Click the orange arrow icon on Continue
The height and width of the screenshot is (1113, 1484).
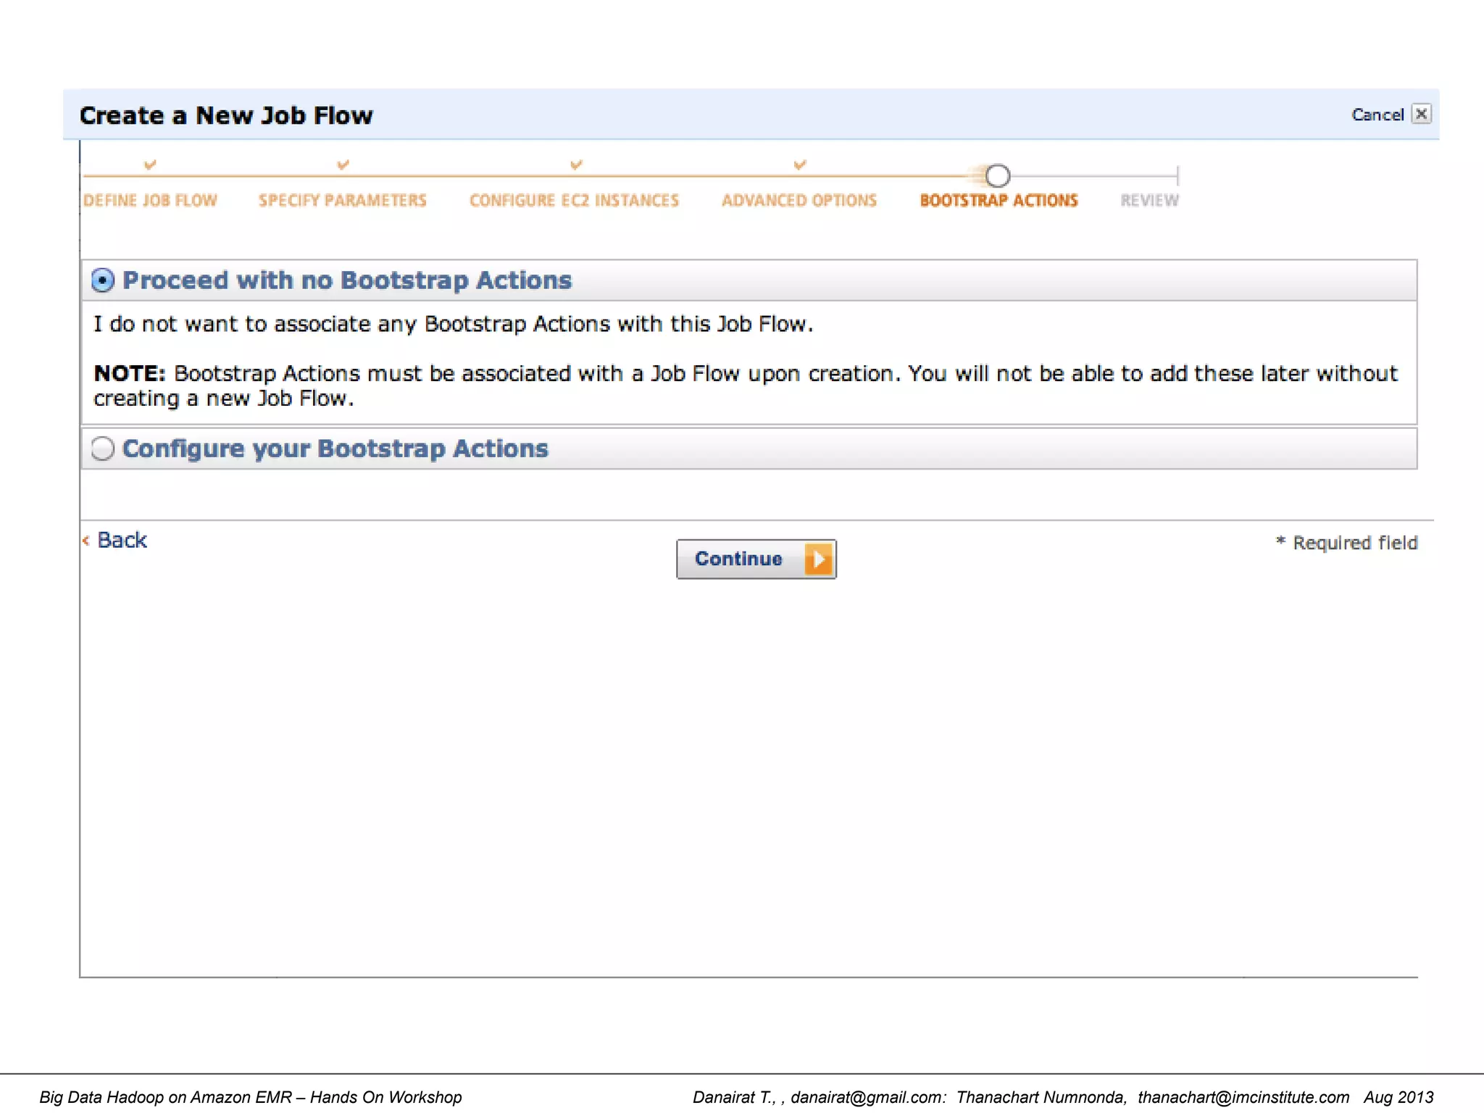[818, 559]
